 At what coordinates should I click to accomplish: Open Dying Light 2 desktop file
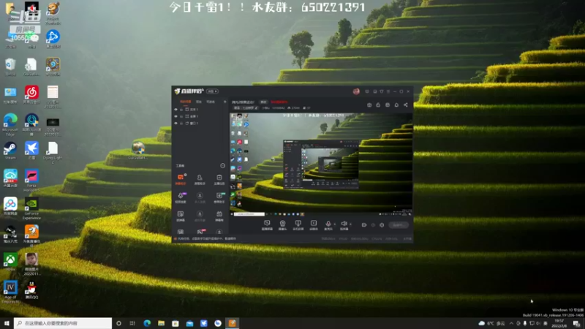[53, 153]
